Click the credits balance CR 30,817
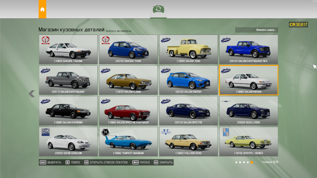This screenshot has height=178, width=317. (x=298, y=25)
